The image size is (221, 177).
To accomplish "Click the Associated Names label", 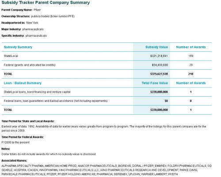I will [14, 161].
